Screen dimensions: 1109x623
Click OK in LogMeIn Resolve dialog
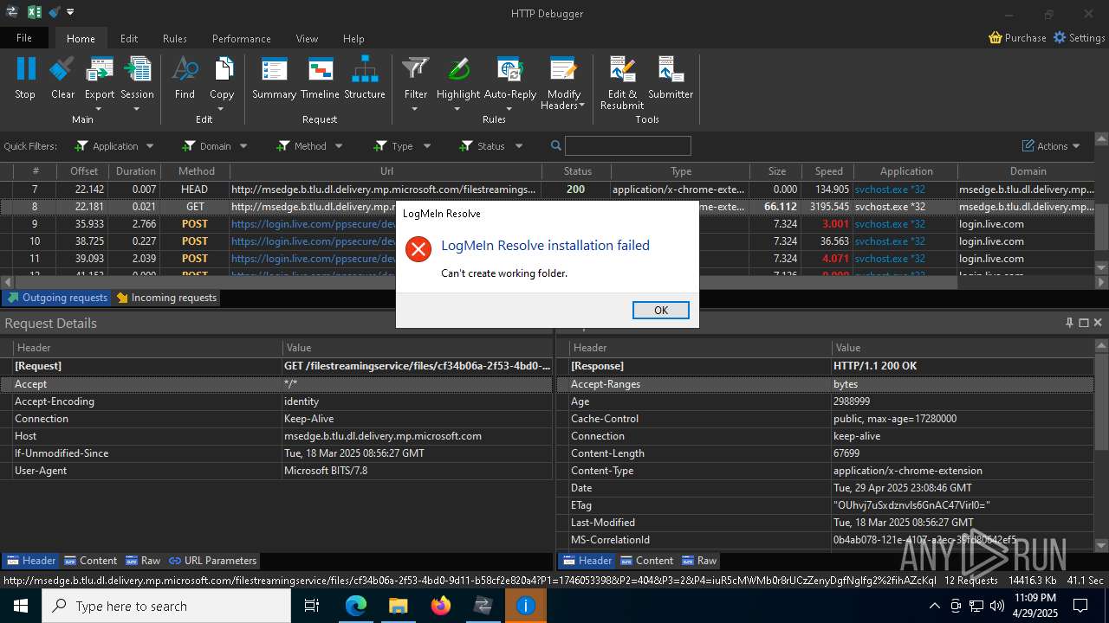point(661,310)
